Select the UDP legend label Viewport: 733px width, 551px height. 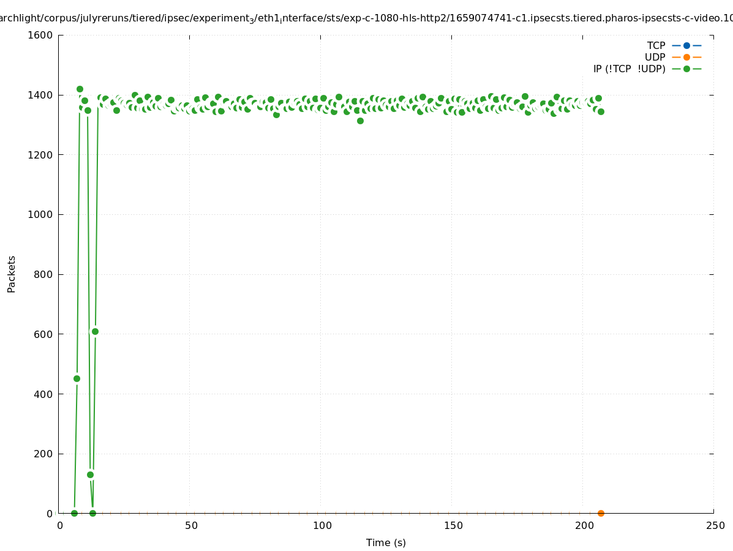click(x=655, y=57)
